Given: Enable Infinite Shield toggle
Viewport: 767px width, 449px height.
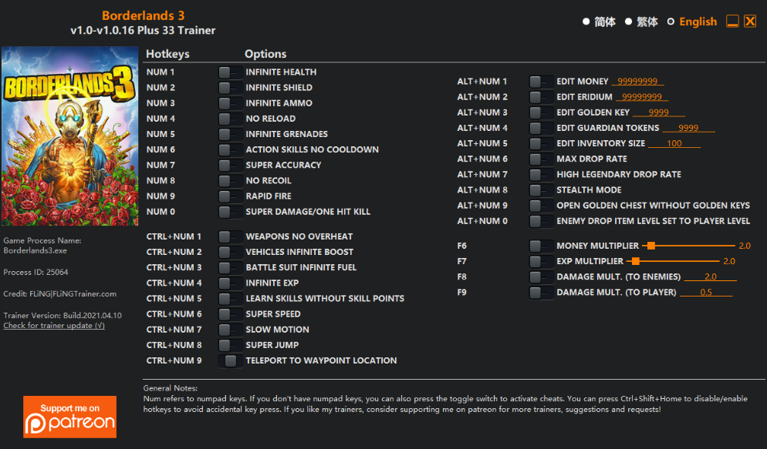Looking at the screenshot, I should (x=230, y=88).
